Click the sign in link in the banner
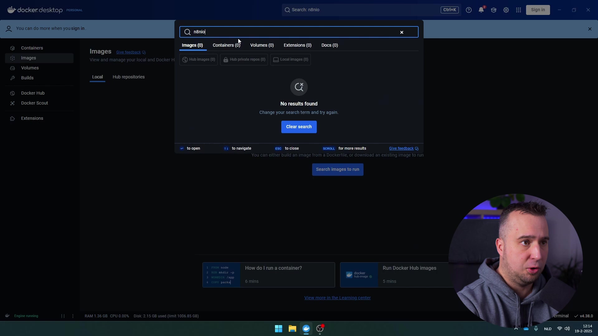 pyautogui.click(x=78, y=29)
